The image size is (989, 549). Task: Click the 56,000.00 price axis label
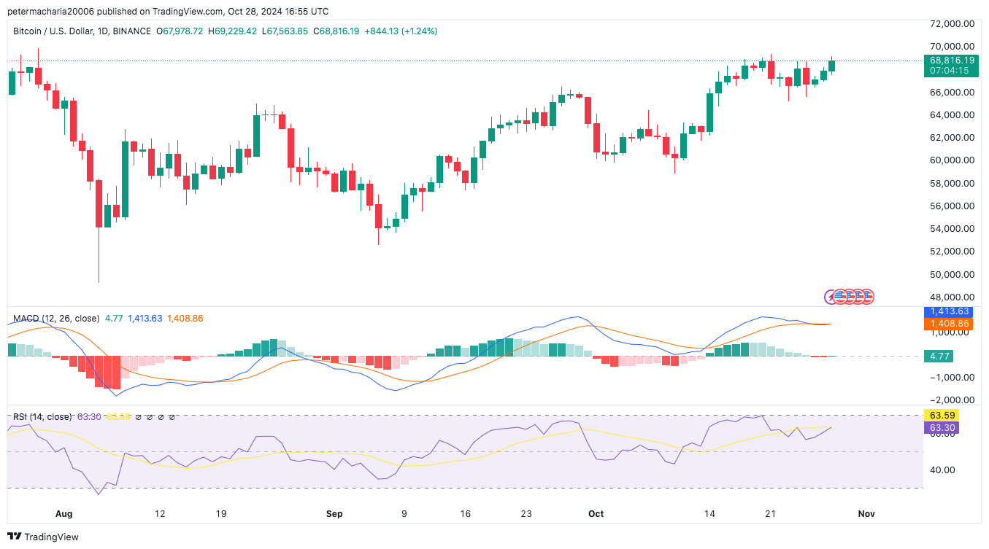click(953, 206)
